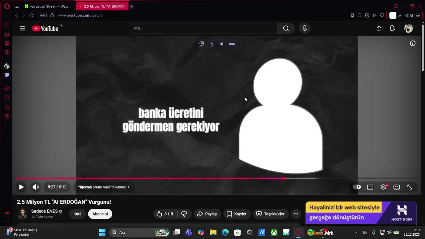Click the site padlock security icon

pos(52,15)
